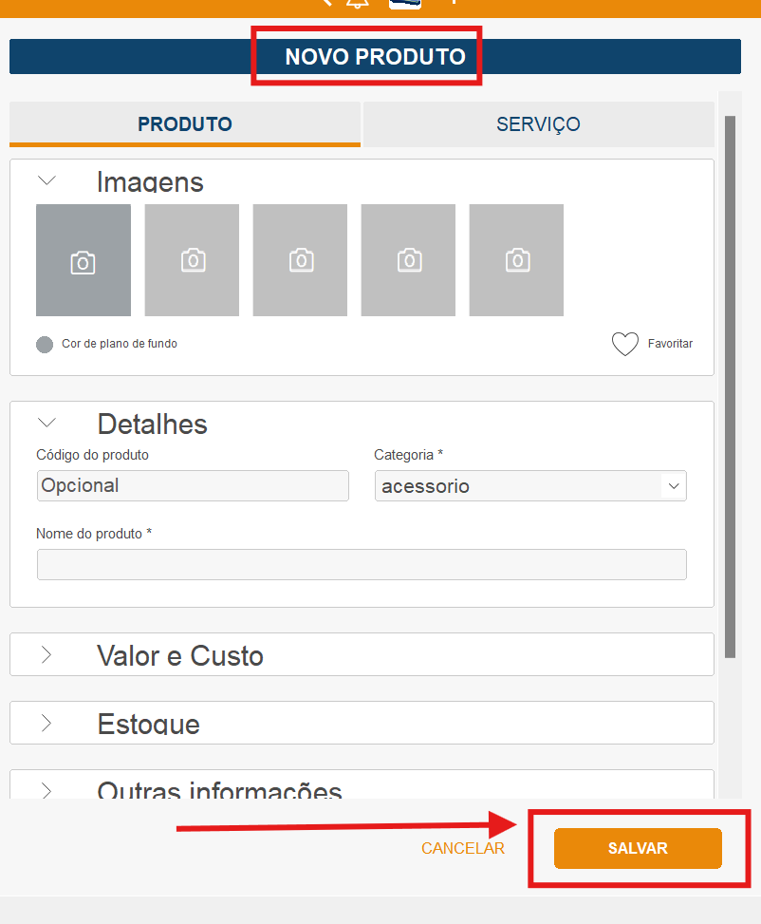The image size is (761, 924).
Task: Expand the Estoque section
Action: click(46, 723)
